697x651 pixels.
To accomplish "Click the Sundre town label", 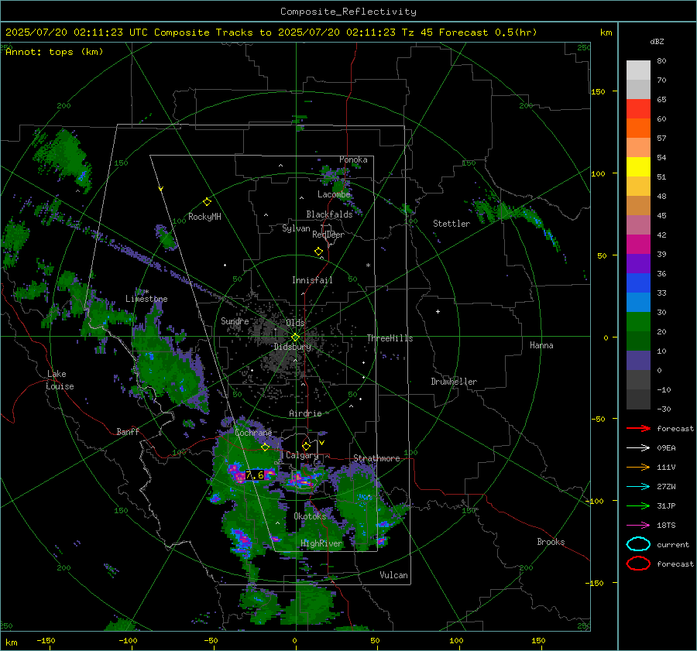I will 235,320.
